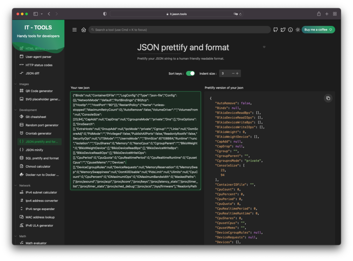The height and width of the screenshot is (261, 353).
Task: Go to home via house icon
Action: [83, 30]
